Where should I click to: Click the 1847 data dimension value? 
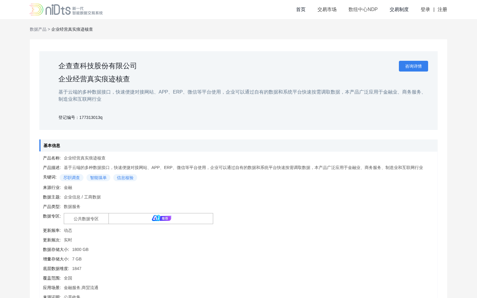77,268
